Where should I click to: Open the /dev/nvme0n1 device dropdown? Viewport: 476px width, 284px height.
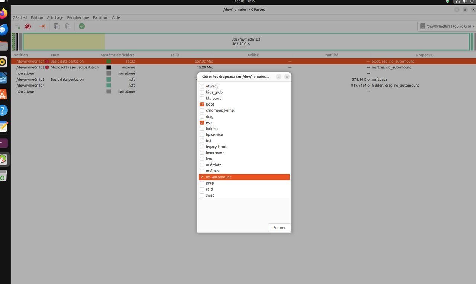447,26
